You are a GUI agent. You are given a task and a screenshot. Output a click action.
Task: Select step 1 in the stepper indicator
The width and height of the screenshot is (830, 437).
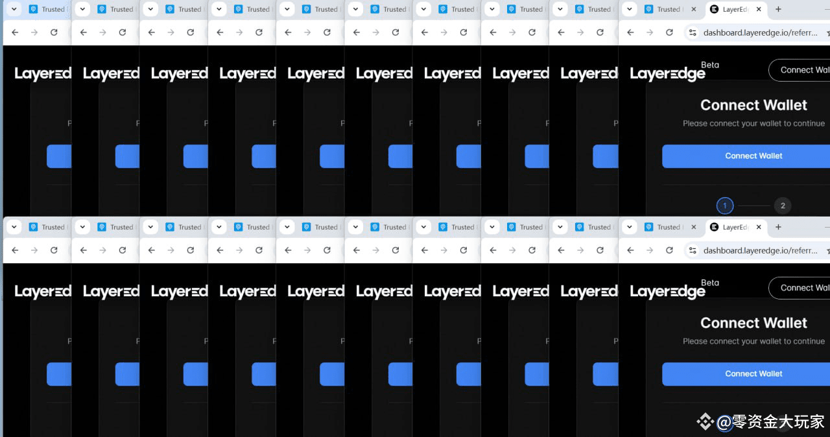pyautogui.click(x=725, y=206)
